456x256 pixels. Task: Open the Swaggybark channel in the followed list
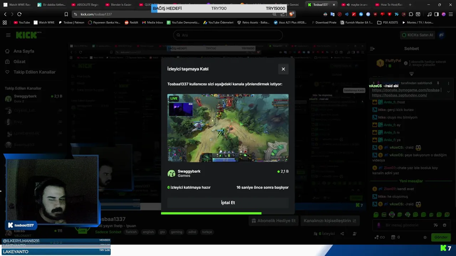33,98
